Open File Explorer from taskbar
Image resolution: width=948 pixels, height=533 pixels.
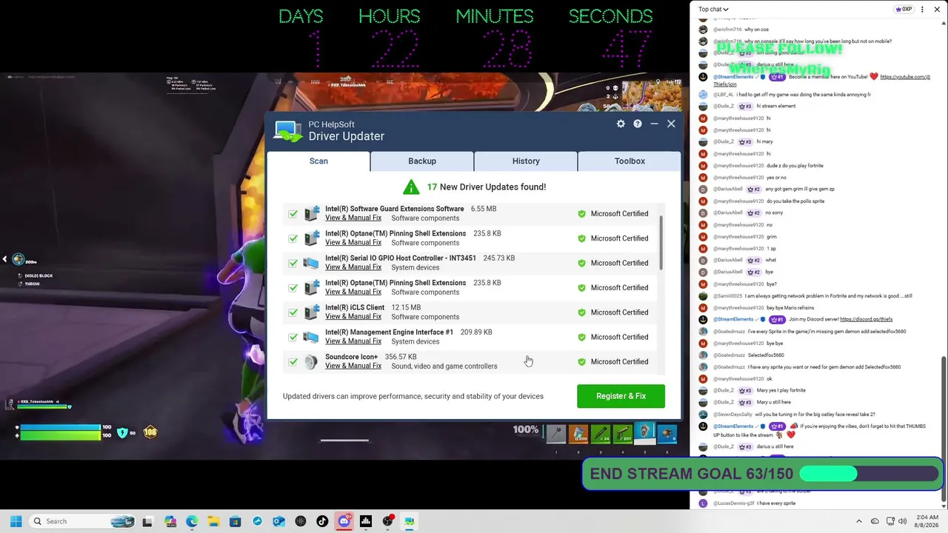pyautogui.click(x=213, y=521)
